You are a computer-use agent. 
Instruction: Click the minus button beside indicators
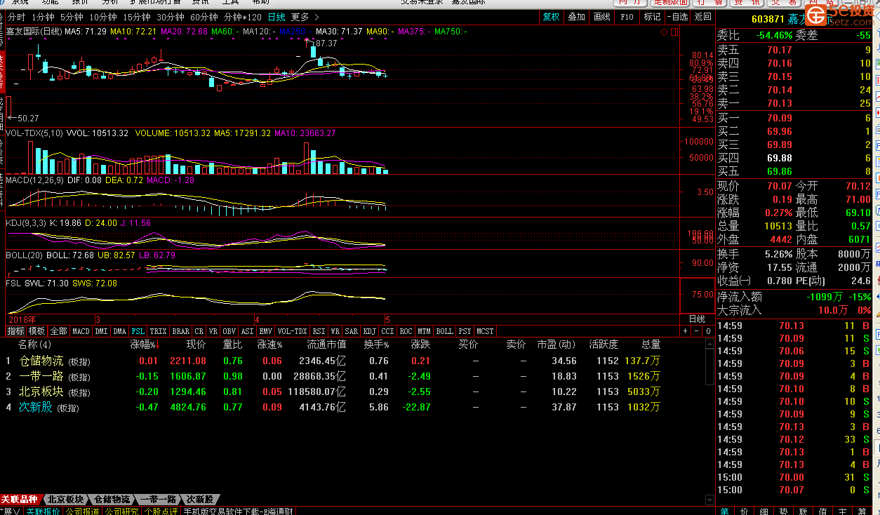tap(697, 331)
